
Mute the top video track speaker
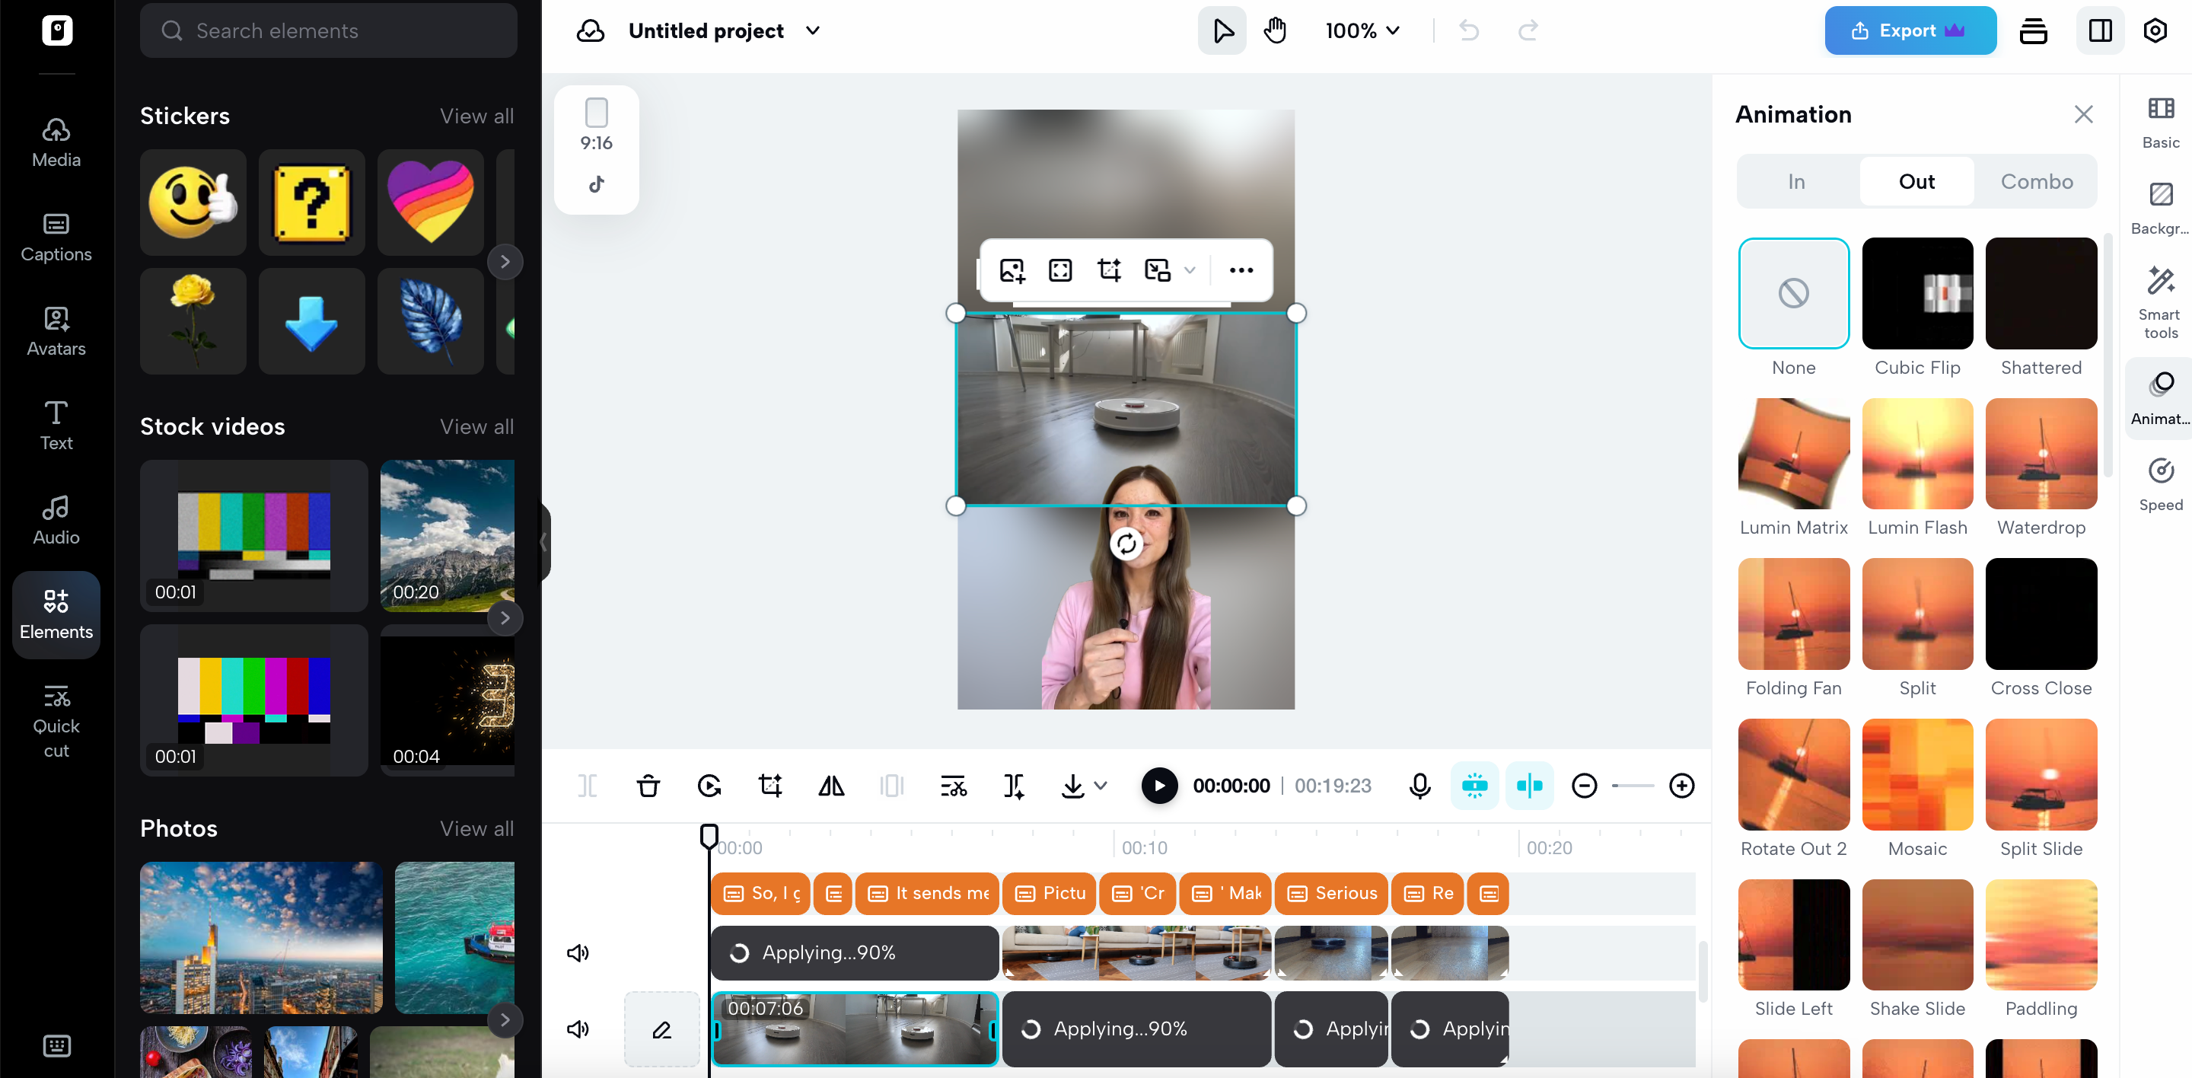(578, 952)
